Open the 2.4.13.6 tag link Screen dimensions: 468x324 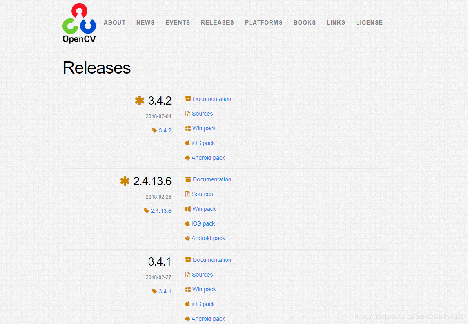161,211
